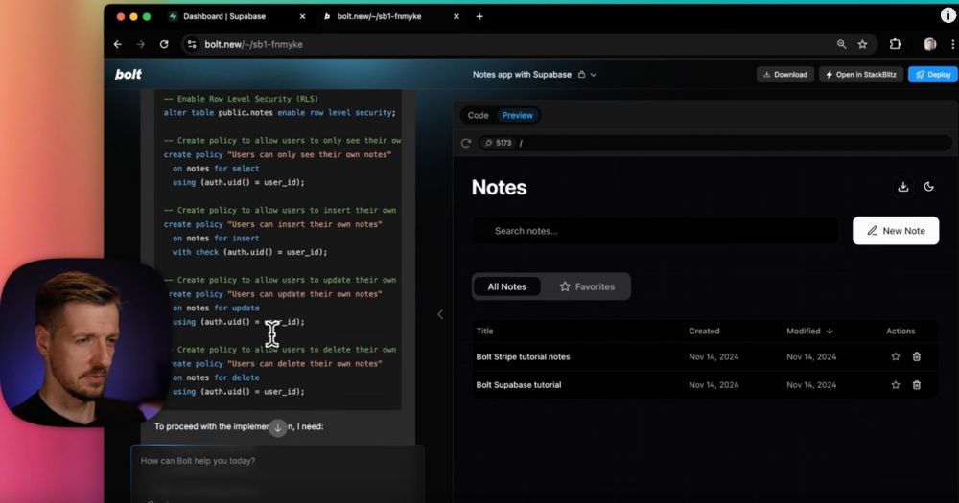
Task: Switch to the Code view
Action: click(x=479, y=115)
